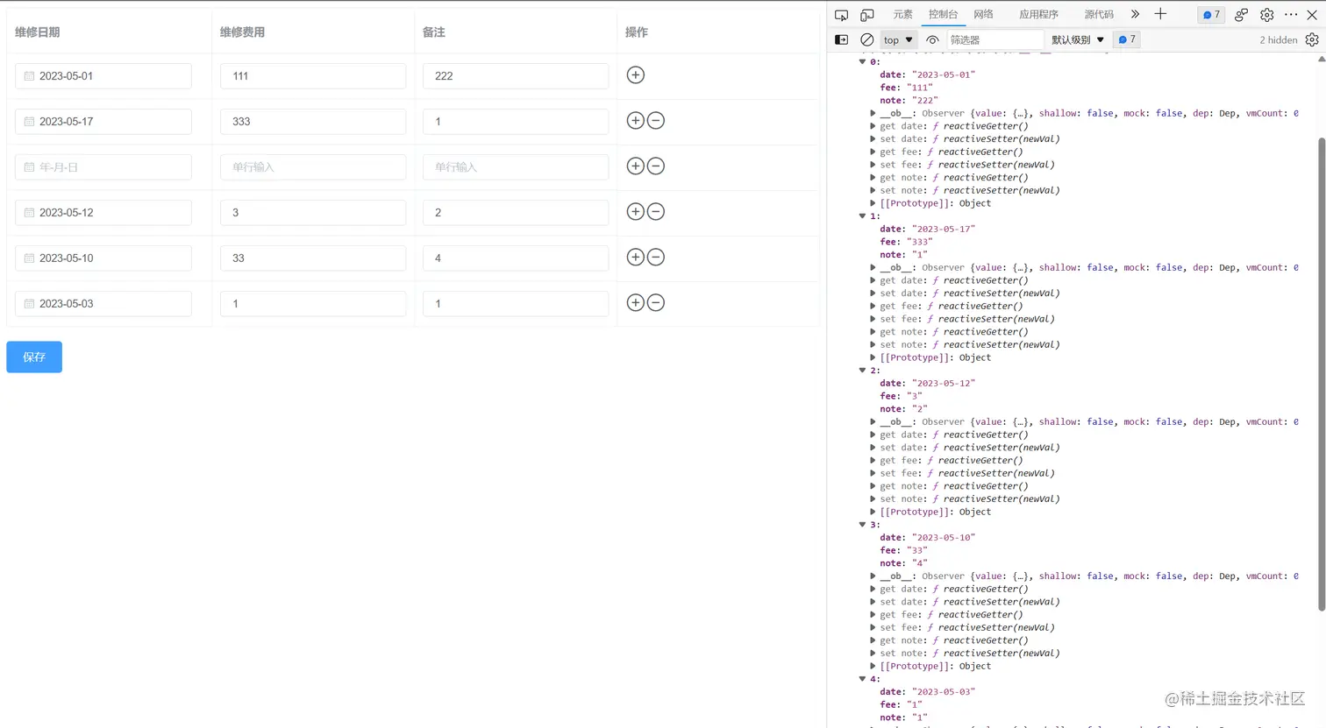Image resolution: width=1326 pixels, height=728 pixels.
Task: Add a row after the 2023-05-01 entry
Action: pos(636,75)
